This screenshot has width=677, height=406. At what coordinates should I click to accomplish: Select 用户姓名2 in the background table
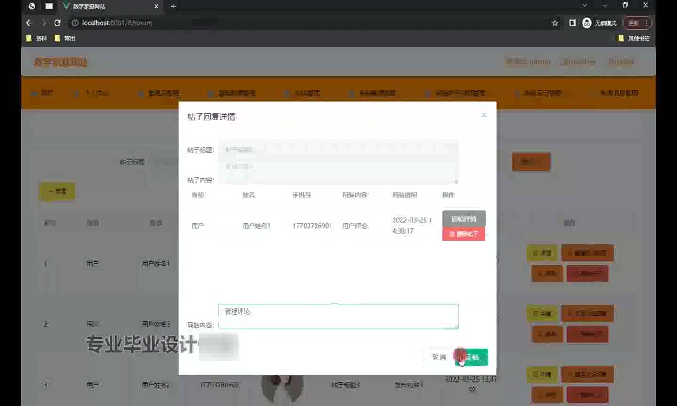pos(156,385)
